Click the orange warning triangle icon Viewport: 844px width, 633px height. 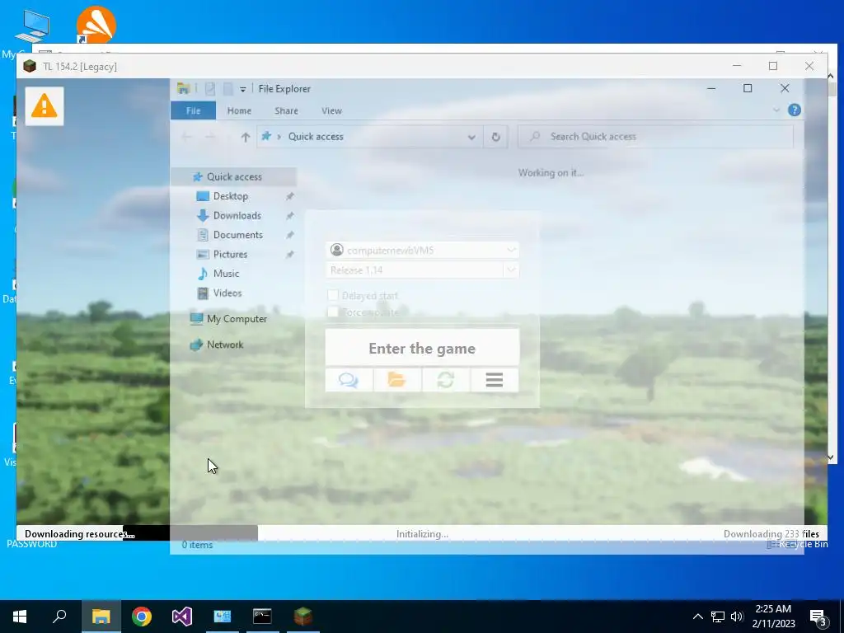click(x=45, y=105)
